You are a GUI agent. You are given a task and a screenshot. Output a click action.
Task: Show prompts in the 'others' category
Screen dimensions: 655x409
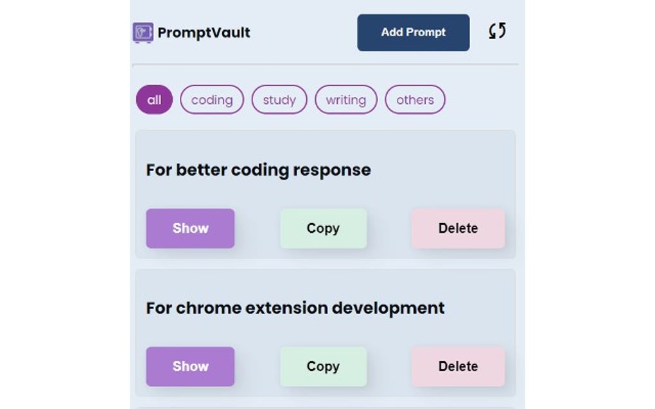click(x=415, y=100)
